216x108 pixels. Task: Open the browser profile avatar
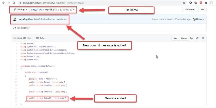pyautogui.click(x=211, y=3)
